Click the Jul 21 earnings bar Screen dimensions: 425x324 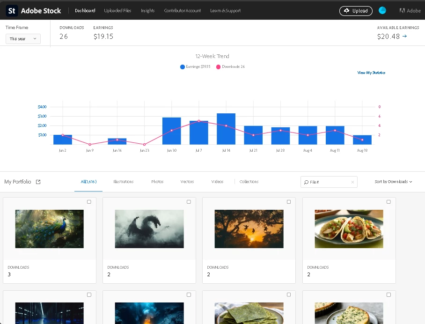253,135
